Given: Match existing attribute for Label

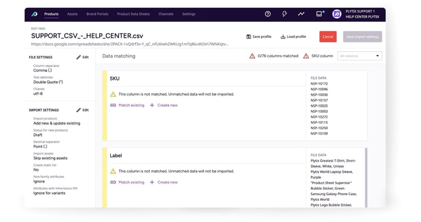Looking at the screenshot, I should 127,182.
